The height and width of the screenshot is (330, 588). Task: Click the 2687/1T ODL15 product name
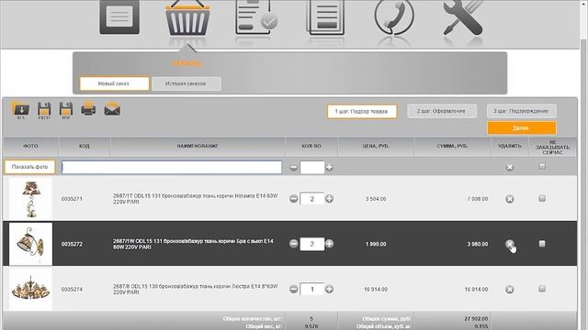[195, 199]
